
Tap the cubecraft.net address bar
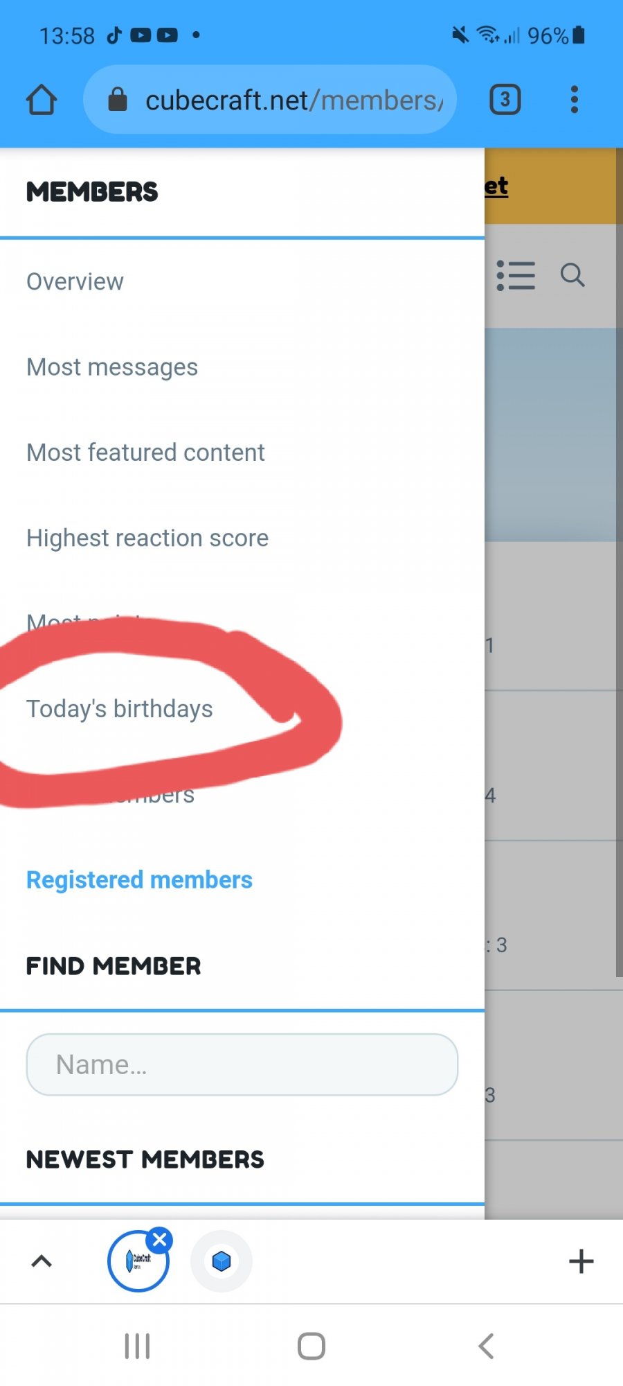click(x=270, y=100)
